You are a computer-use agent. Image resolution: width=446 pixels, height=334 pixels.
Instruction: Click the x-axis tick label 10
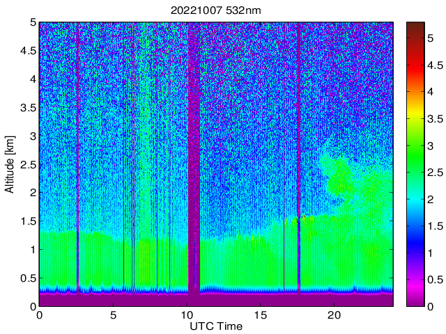pyautogui.click(x=187, y=315)
